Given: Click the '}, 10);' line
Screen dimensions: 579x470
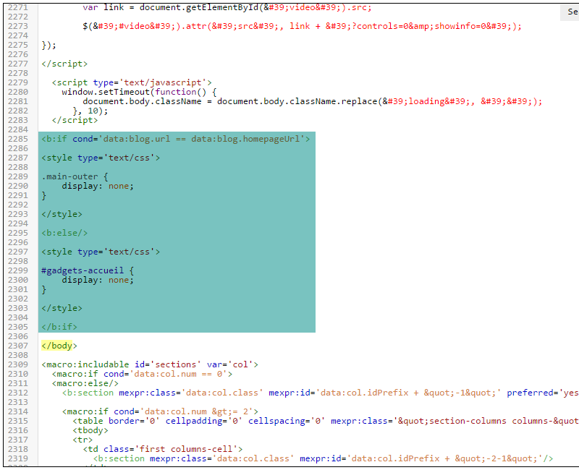Looking at the screenshot, I should click(90, 111).
